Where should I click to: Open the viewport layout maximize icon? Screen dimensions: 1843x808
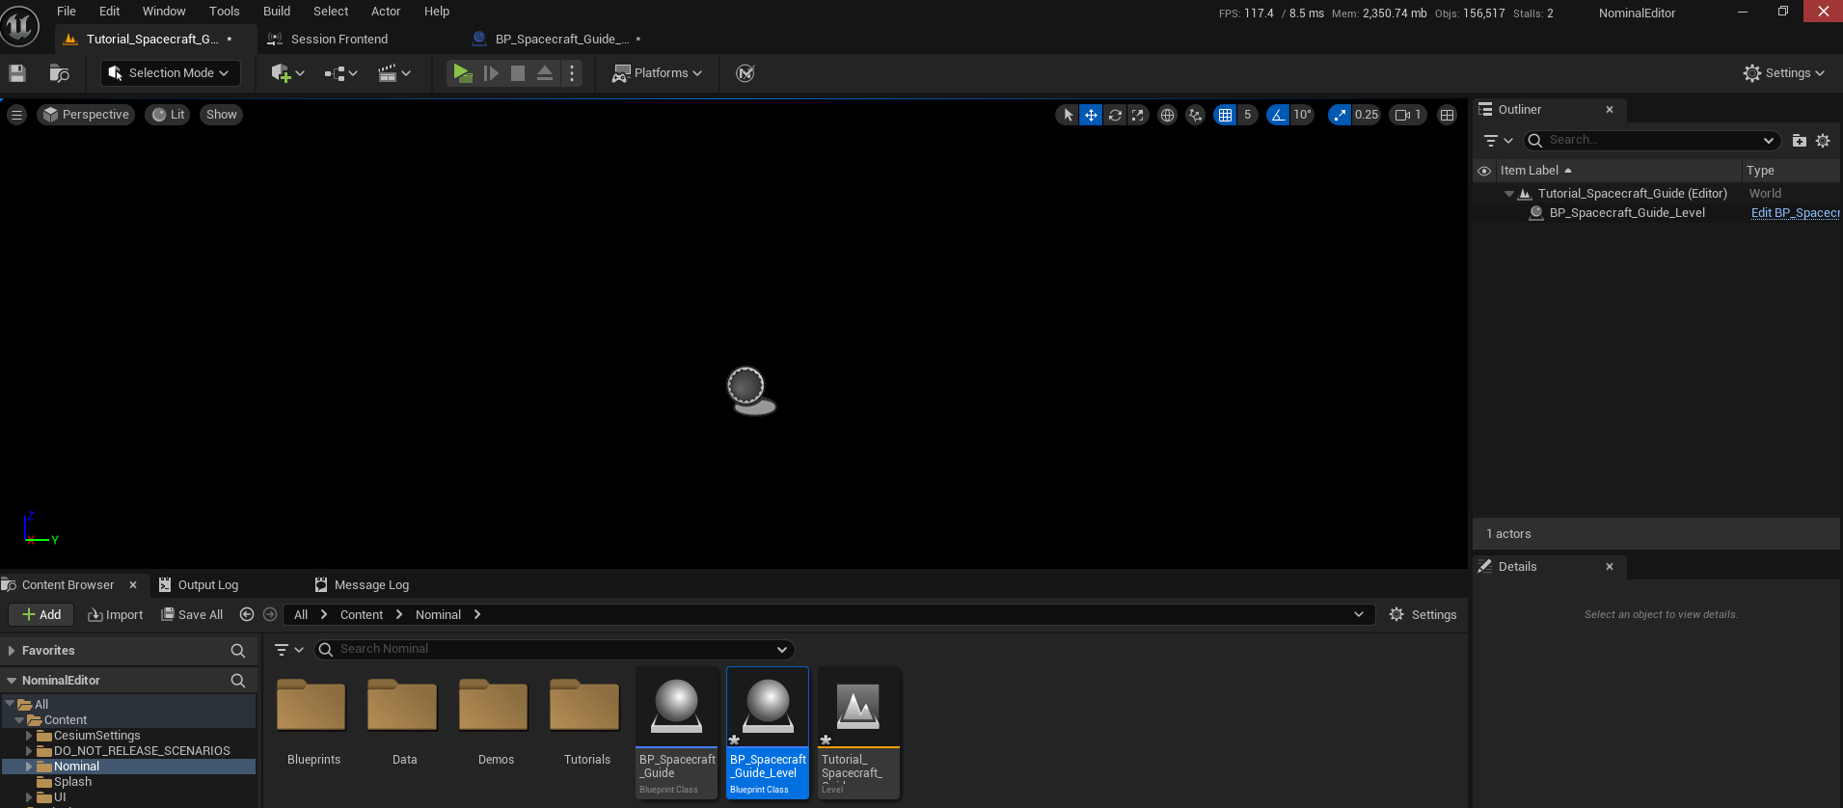click(x=1447, y=115)
